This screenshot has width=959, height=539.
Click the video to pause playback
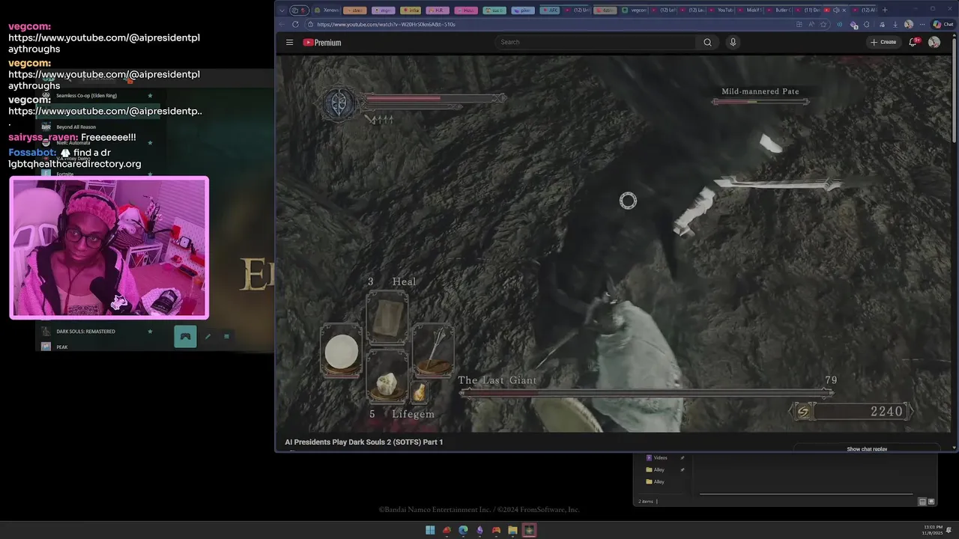tap(614, 243)
